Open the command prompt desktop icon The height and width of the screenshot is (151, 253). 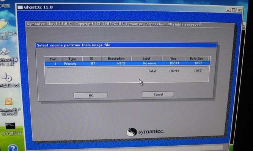coord(10,126)
